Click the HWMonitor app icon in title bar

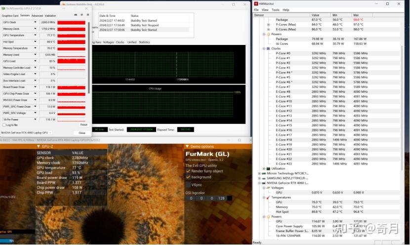coord(256,3)
